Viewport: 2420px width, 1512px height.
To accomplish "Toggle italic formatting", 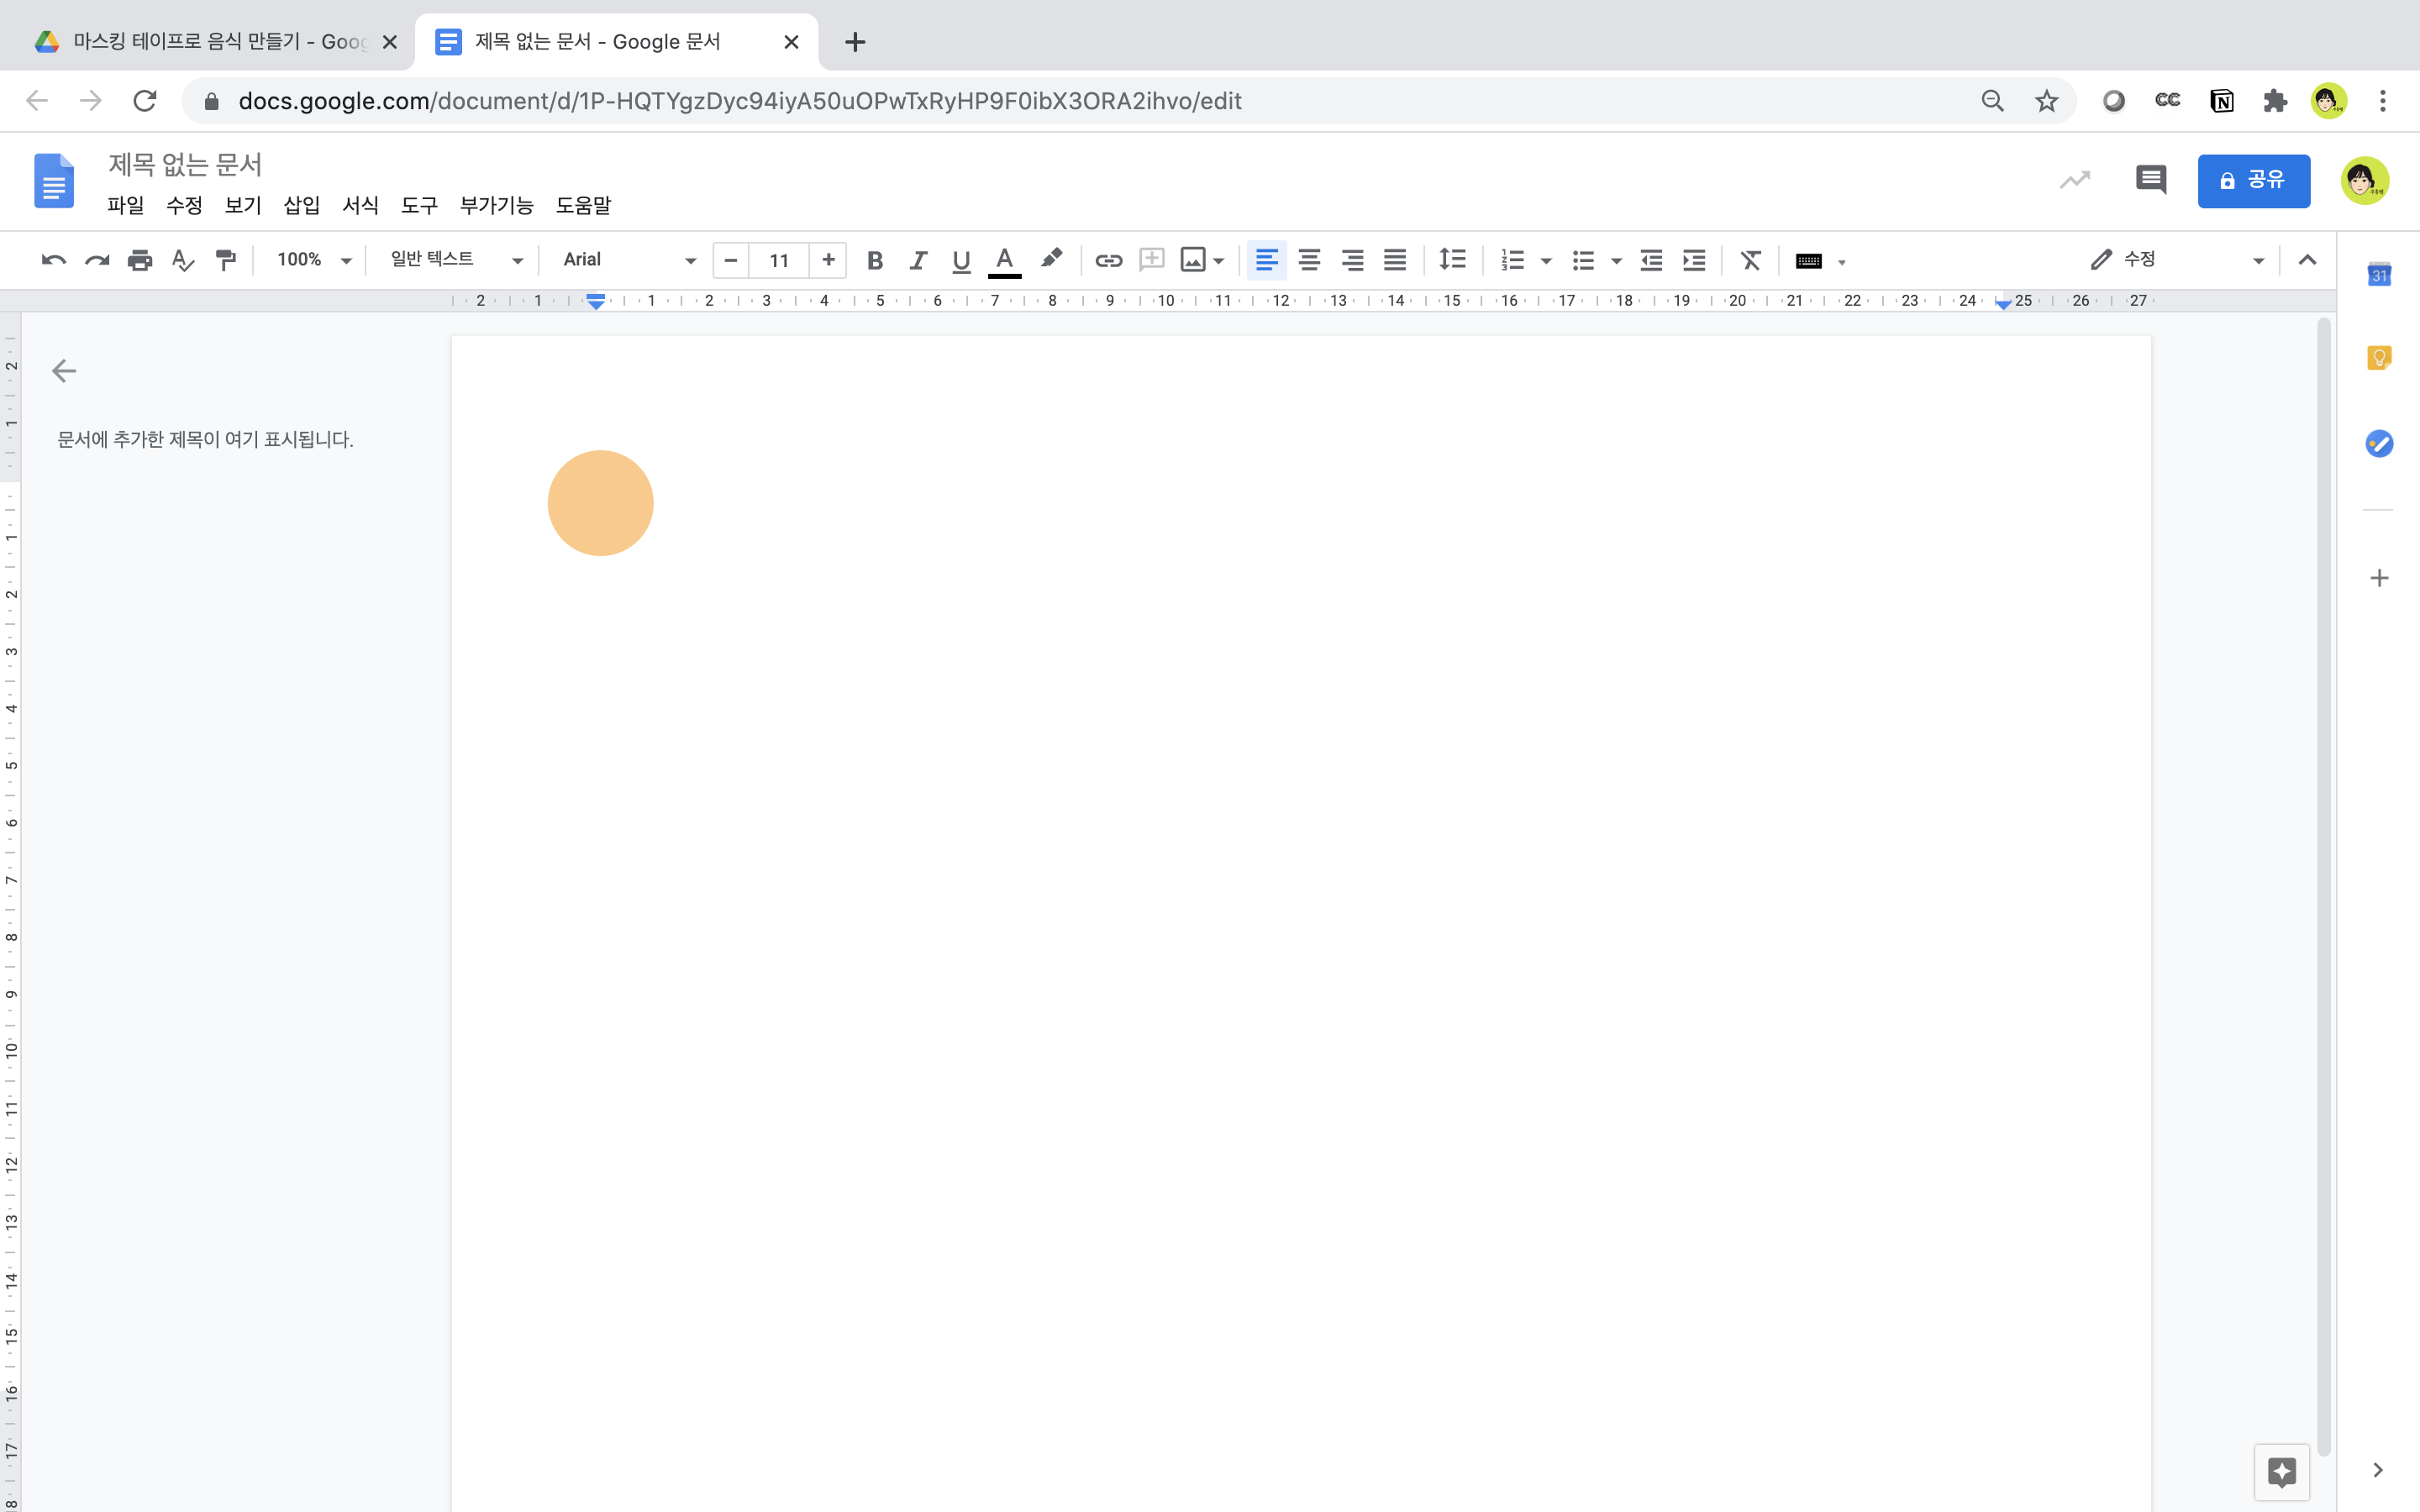I will click(x=918, y=260).
